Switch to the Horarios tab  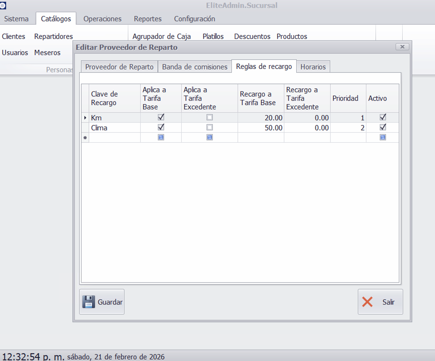click(313, 67)
